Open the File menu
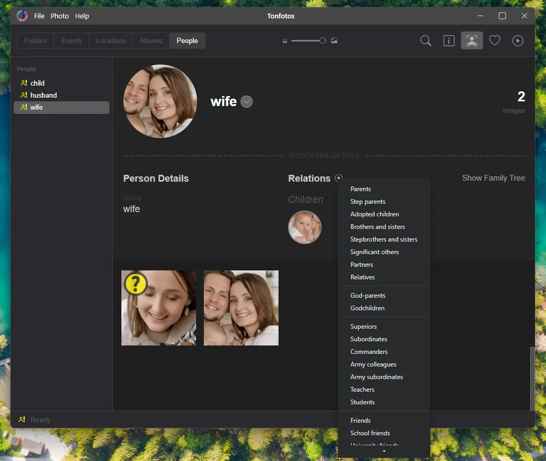546x461 pixels. pos(39,16)
